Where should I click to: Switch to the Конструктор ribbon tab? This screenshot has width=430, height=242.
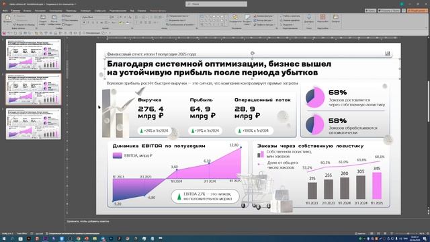point(56,11)
